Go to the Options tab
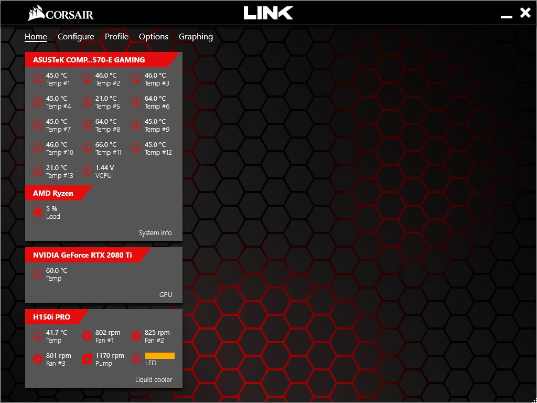The height and width of the screenshot is (403, 537). coord(154,37)
